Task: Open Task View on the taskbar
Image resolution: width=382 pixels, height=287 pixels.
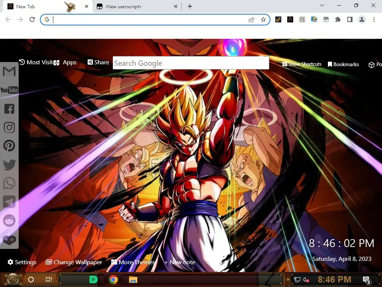Action: (x=49, y=280)
